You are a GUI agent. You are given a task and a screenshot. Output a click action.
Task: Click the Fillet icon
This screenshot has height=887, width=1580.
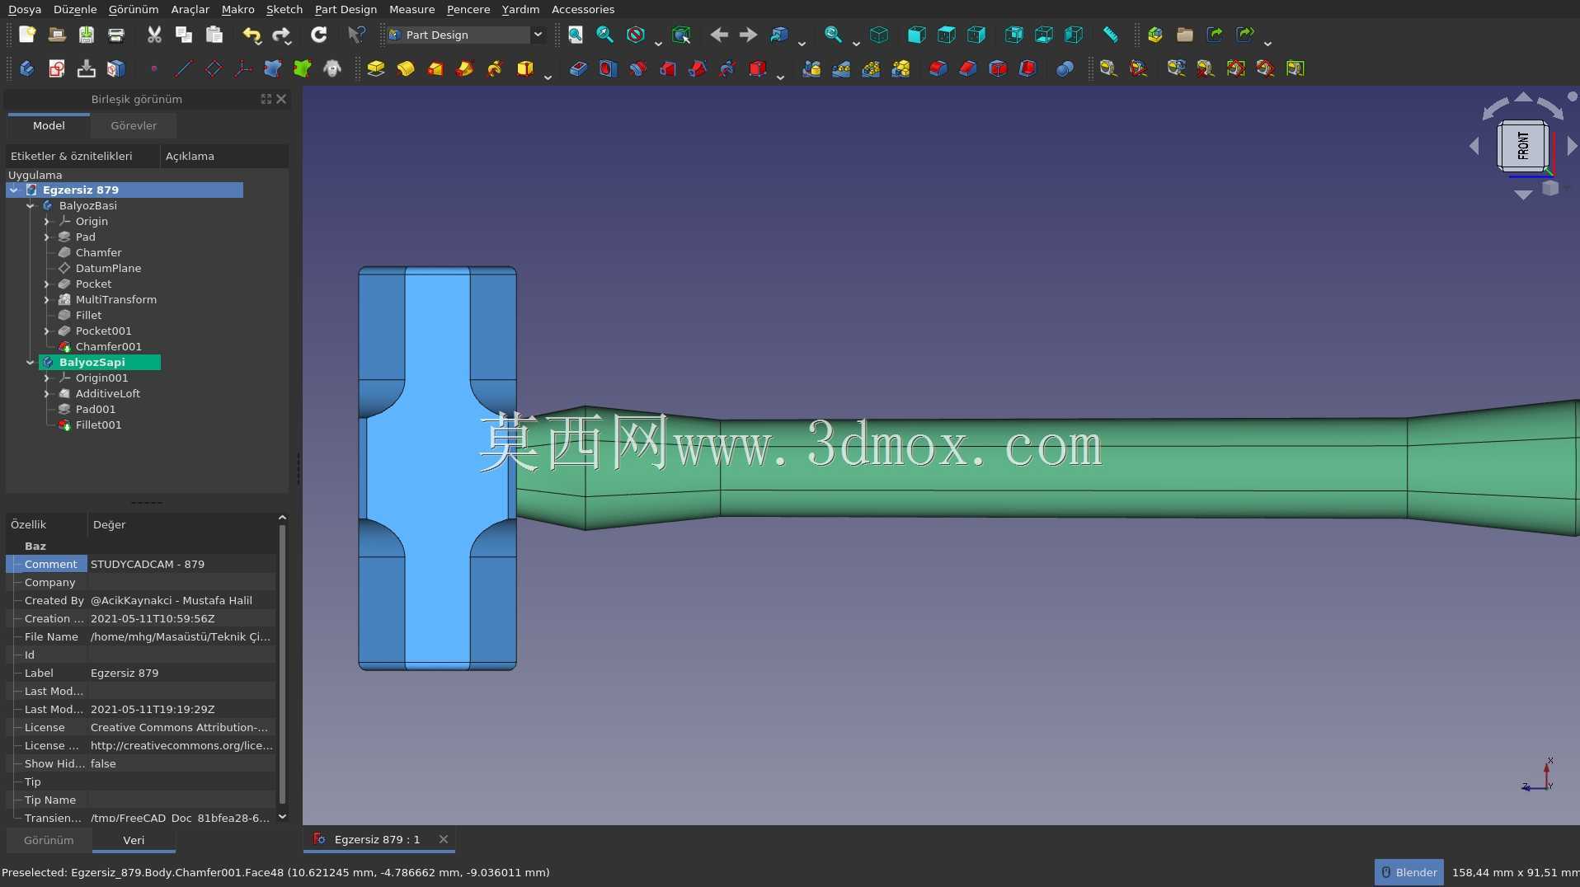(938, 68)
